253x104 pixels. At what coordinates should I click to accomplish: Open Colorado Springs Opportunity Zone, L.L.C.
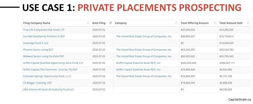click(x=47, y=76)
